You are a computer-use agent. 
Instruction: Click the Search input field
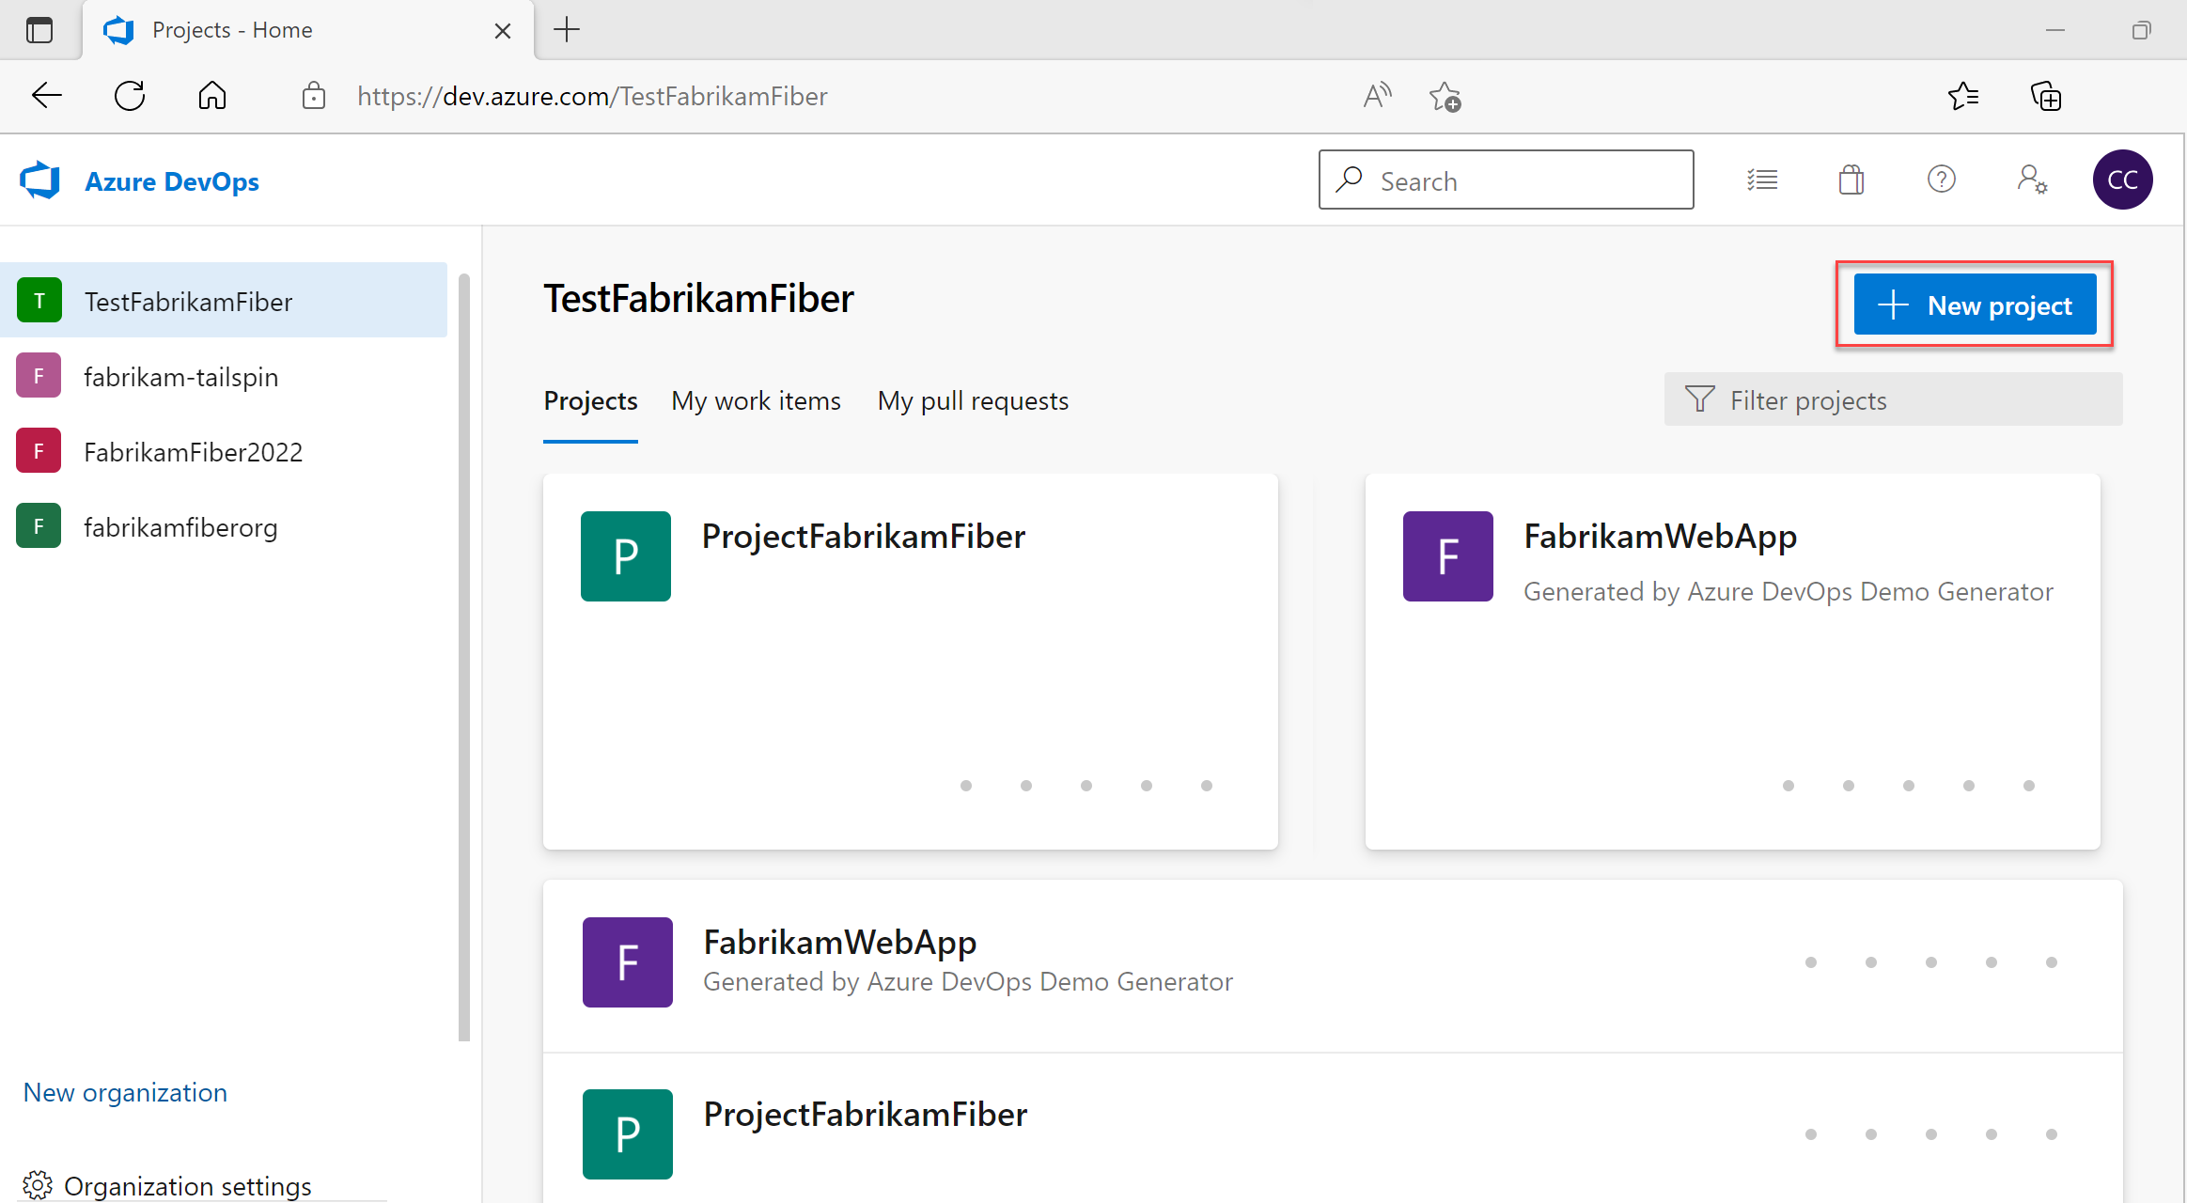[x=1506, y=180]
